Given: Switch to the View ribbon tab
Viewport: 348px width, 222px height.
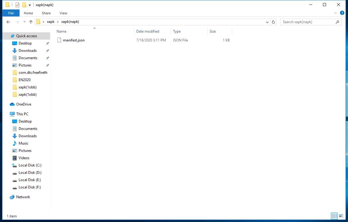Looking at the screenshot, I should click(x=63, y=13).
